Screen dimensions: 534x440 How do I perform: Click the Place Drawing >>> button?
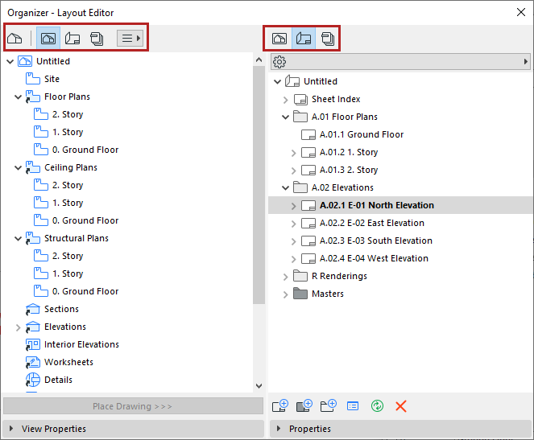(133, 406)
